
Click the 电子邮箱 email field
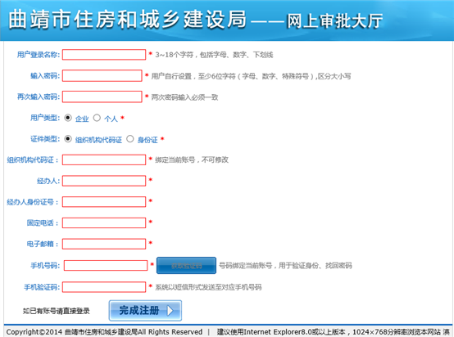104,244
